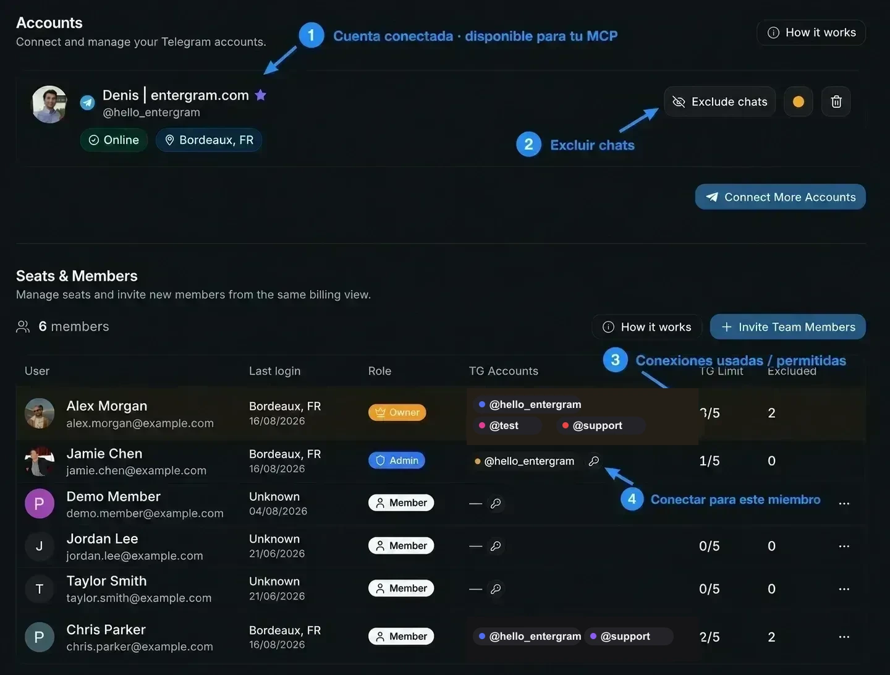Image resolution: width=890 pixels, height=675 pixels.
Task: Click the Last login column header
Action: pos(274,371)
